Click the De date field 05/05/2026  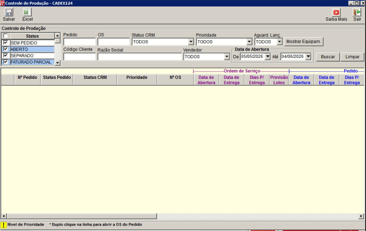tap(252, 57)
